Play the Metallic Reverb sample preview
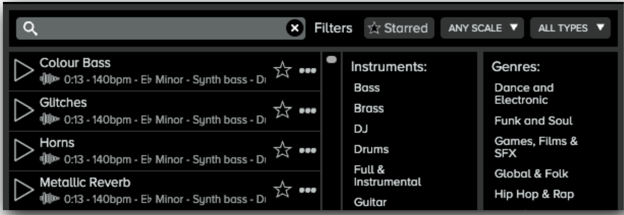The height and width of the screenshot is (215, 624). pos(24,190)
